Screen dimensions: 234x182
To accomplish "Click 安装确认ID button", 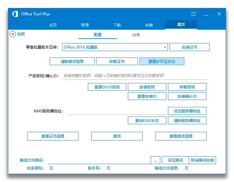I will click(187, 96).
